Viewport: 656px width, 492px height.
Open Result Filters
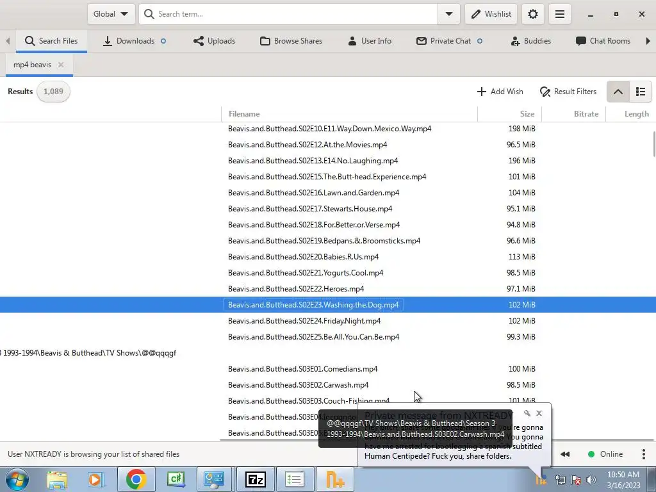click(568, 92)
